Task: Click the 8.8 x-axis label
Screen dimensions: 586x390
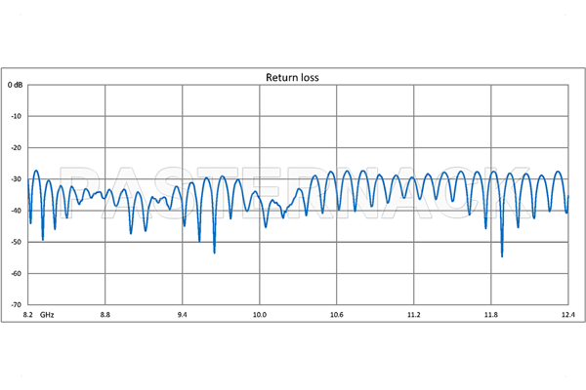Action: coord(105,315)
